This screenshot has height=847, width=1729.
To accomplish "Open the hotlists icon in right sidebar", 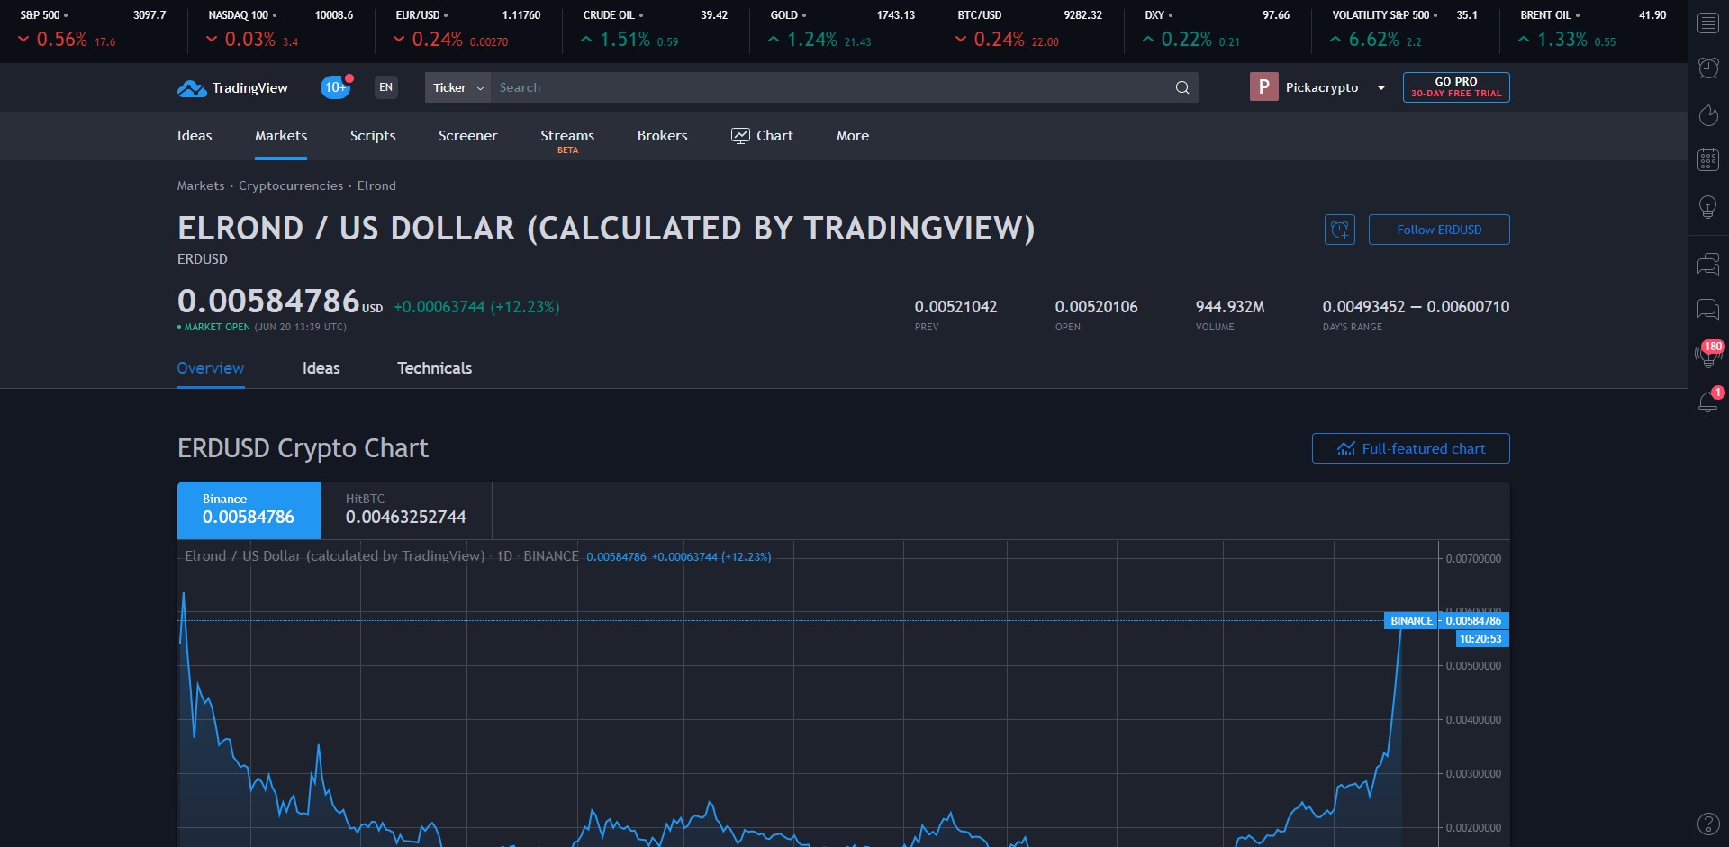I will [x=1708, y=114].
